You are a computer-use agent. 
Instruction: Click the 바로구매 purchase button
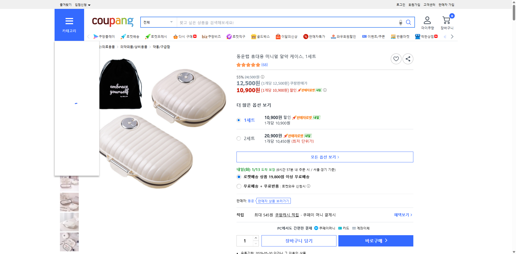click(x=375, y=241)
